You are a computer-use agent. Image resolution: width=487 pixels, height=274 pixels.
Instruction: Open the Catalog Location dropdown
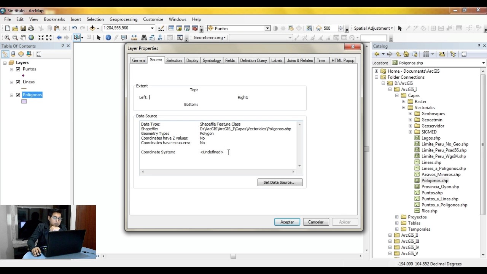[484, 63]
